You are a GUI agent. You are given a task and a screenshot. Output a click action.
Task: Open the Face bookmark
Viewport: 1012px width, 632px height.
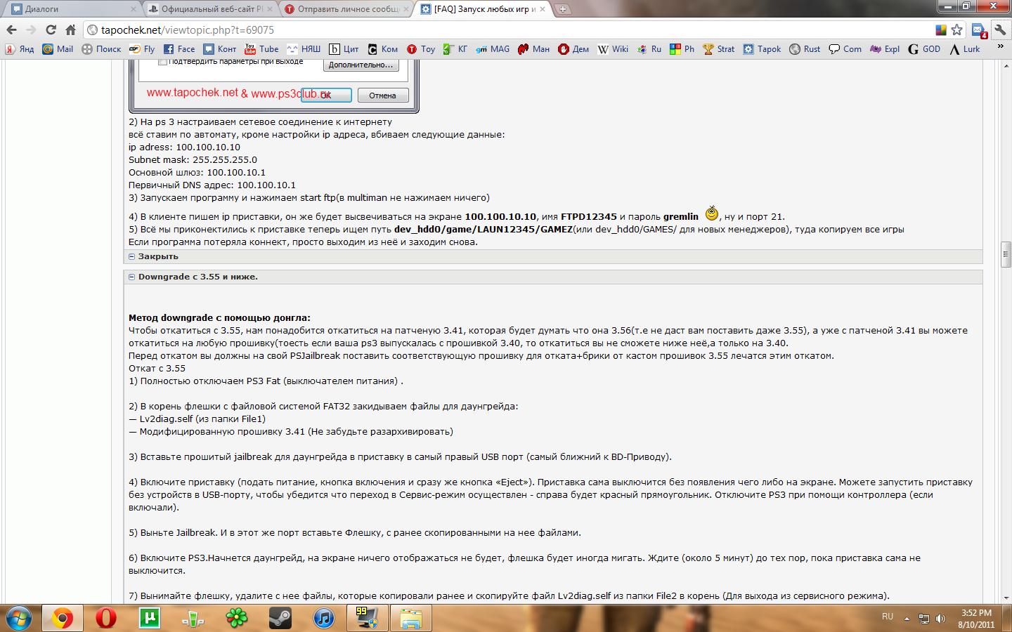tap(179, 49)
